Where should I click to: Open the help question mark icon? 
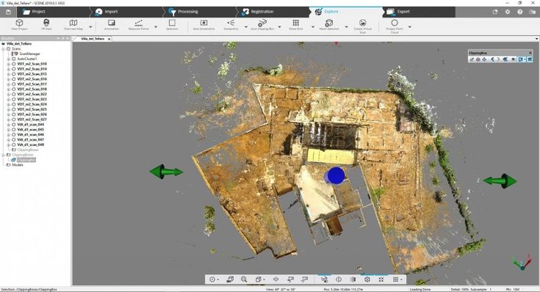tap(519, 12)
